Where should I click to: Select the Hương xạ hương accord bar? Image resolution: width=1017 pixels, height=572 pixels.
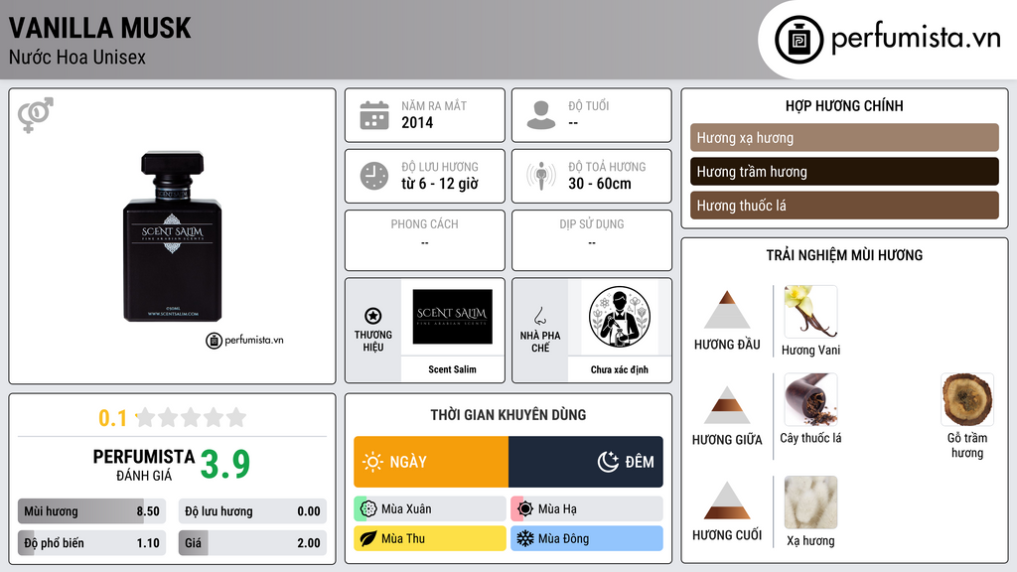[844, 137]
